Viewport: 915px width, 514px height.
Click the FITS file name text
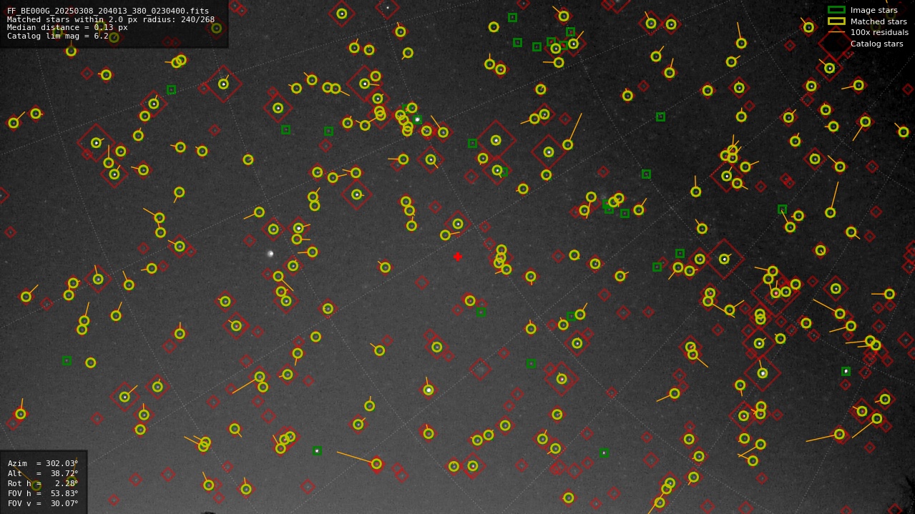coord(108,11)
